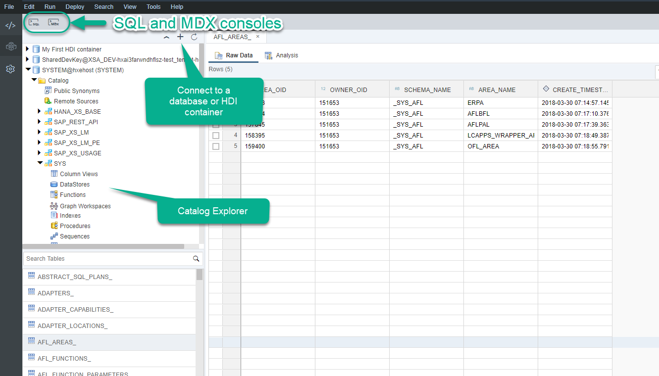
Task: Click the Procedures icon
Action: click(54, 226)
